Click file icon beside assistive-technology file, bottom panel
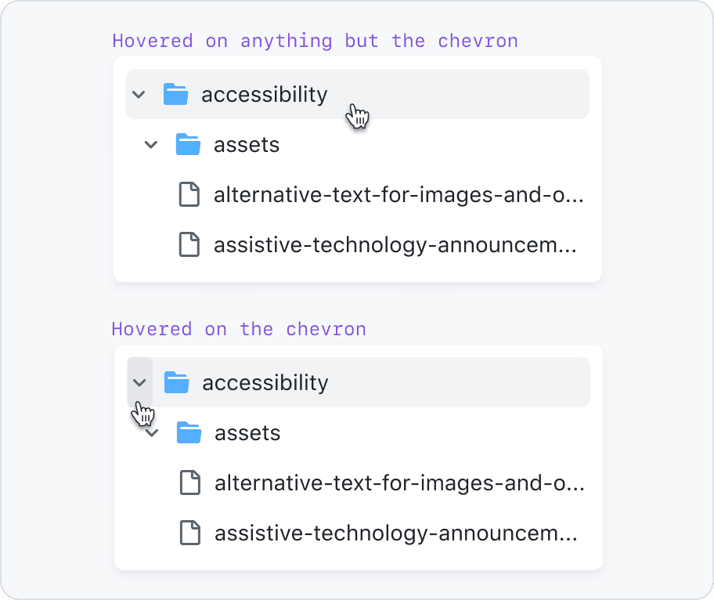The height and width of the screenshot is (600, 714). pyautogui.click(x=190, y=533)
